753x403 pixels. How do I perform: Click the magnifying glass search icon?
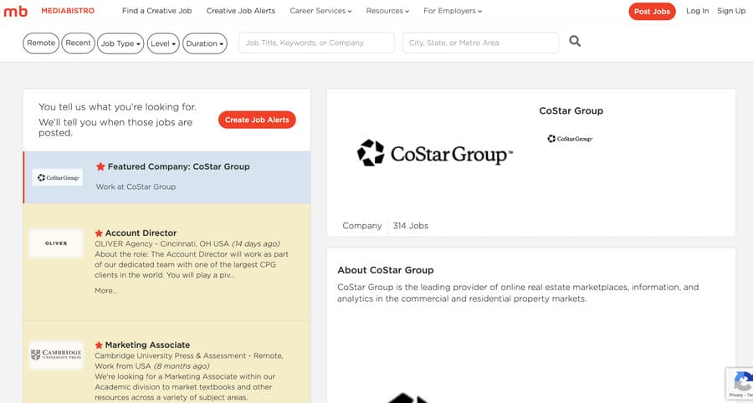(575, 42)
